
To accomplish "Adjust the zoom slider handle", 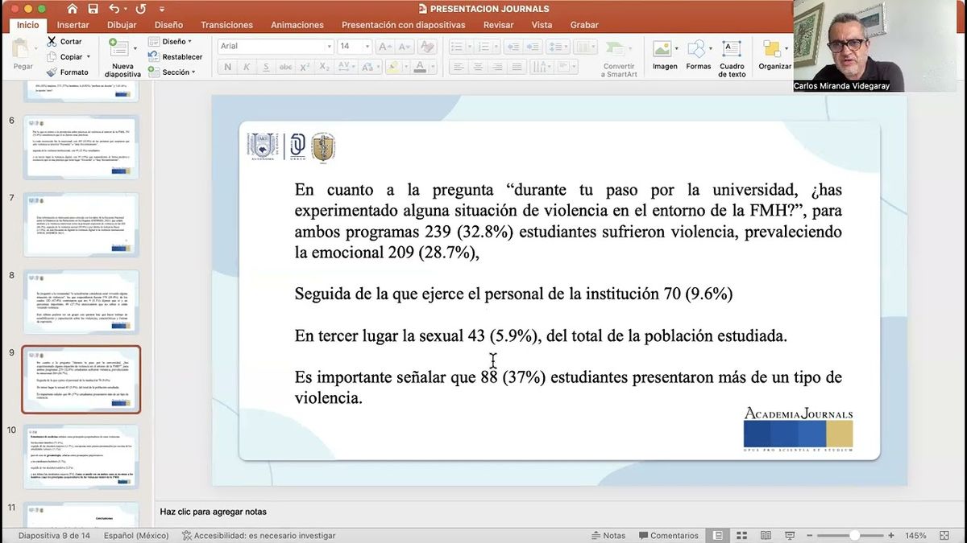I will (x=854, y=535).
